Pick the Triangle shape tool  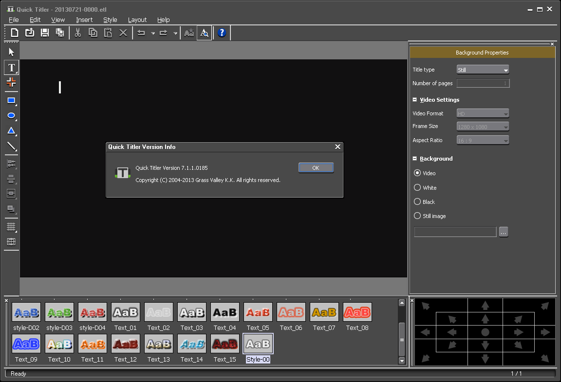tap(11, 131)
